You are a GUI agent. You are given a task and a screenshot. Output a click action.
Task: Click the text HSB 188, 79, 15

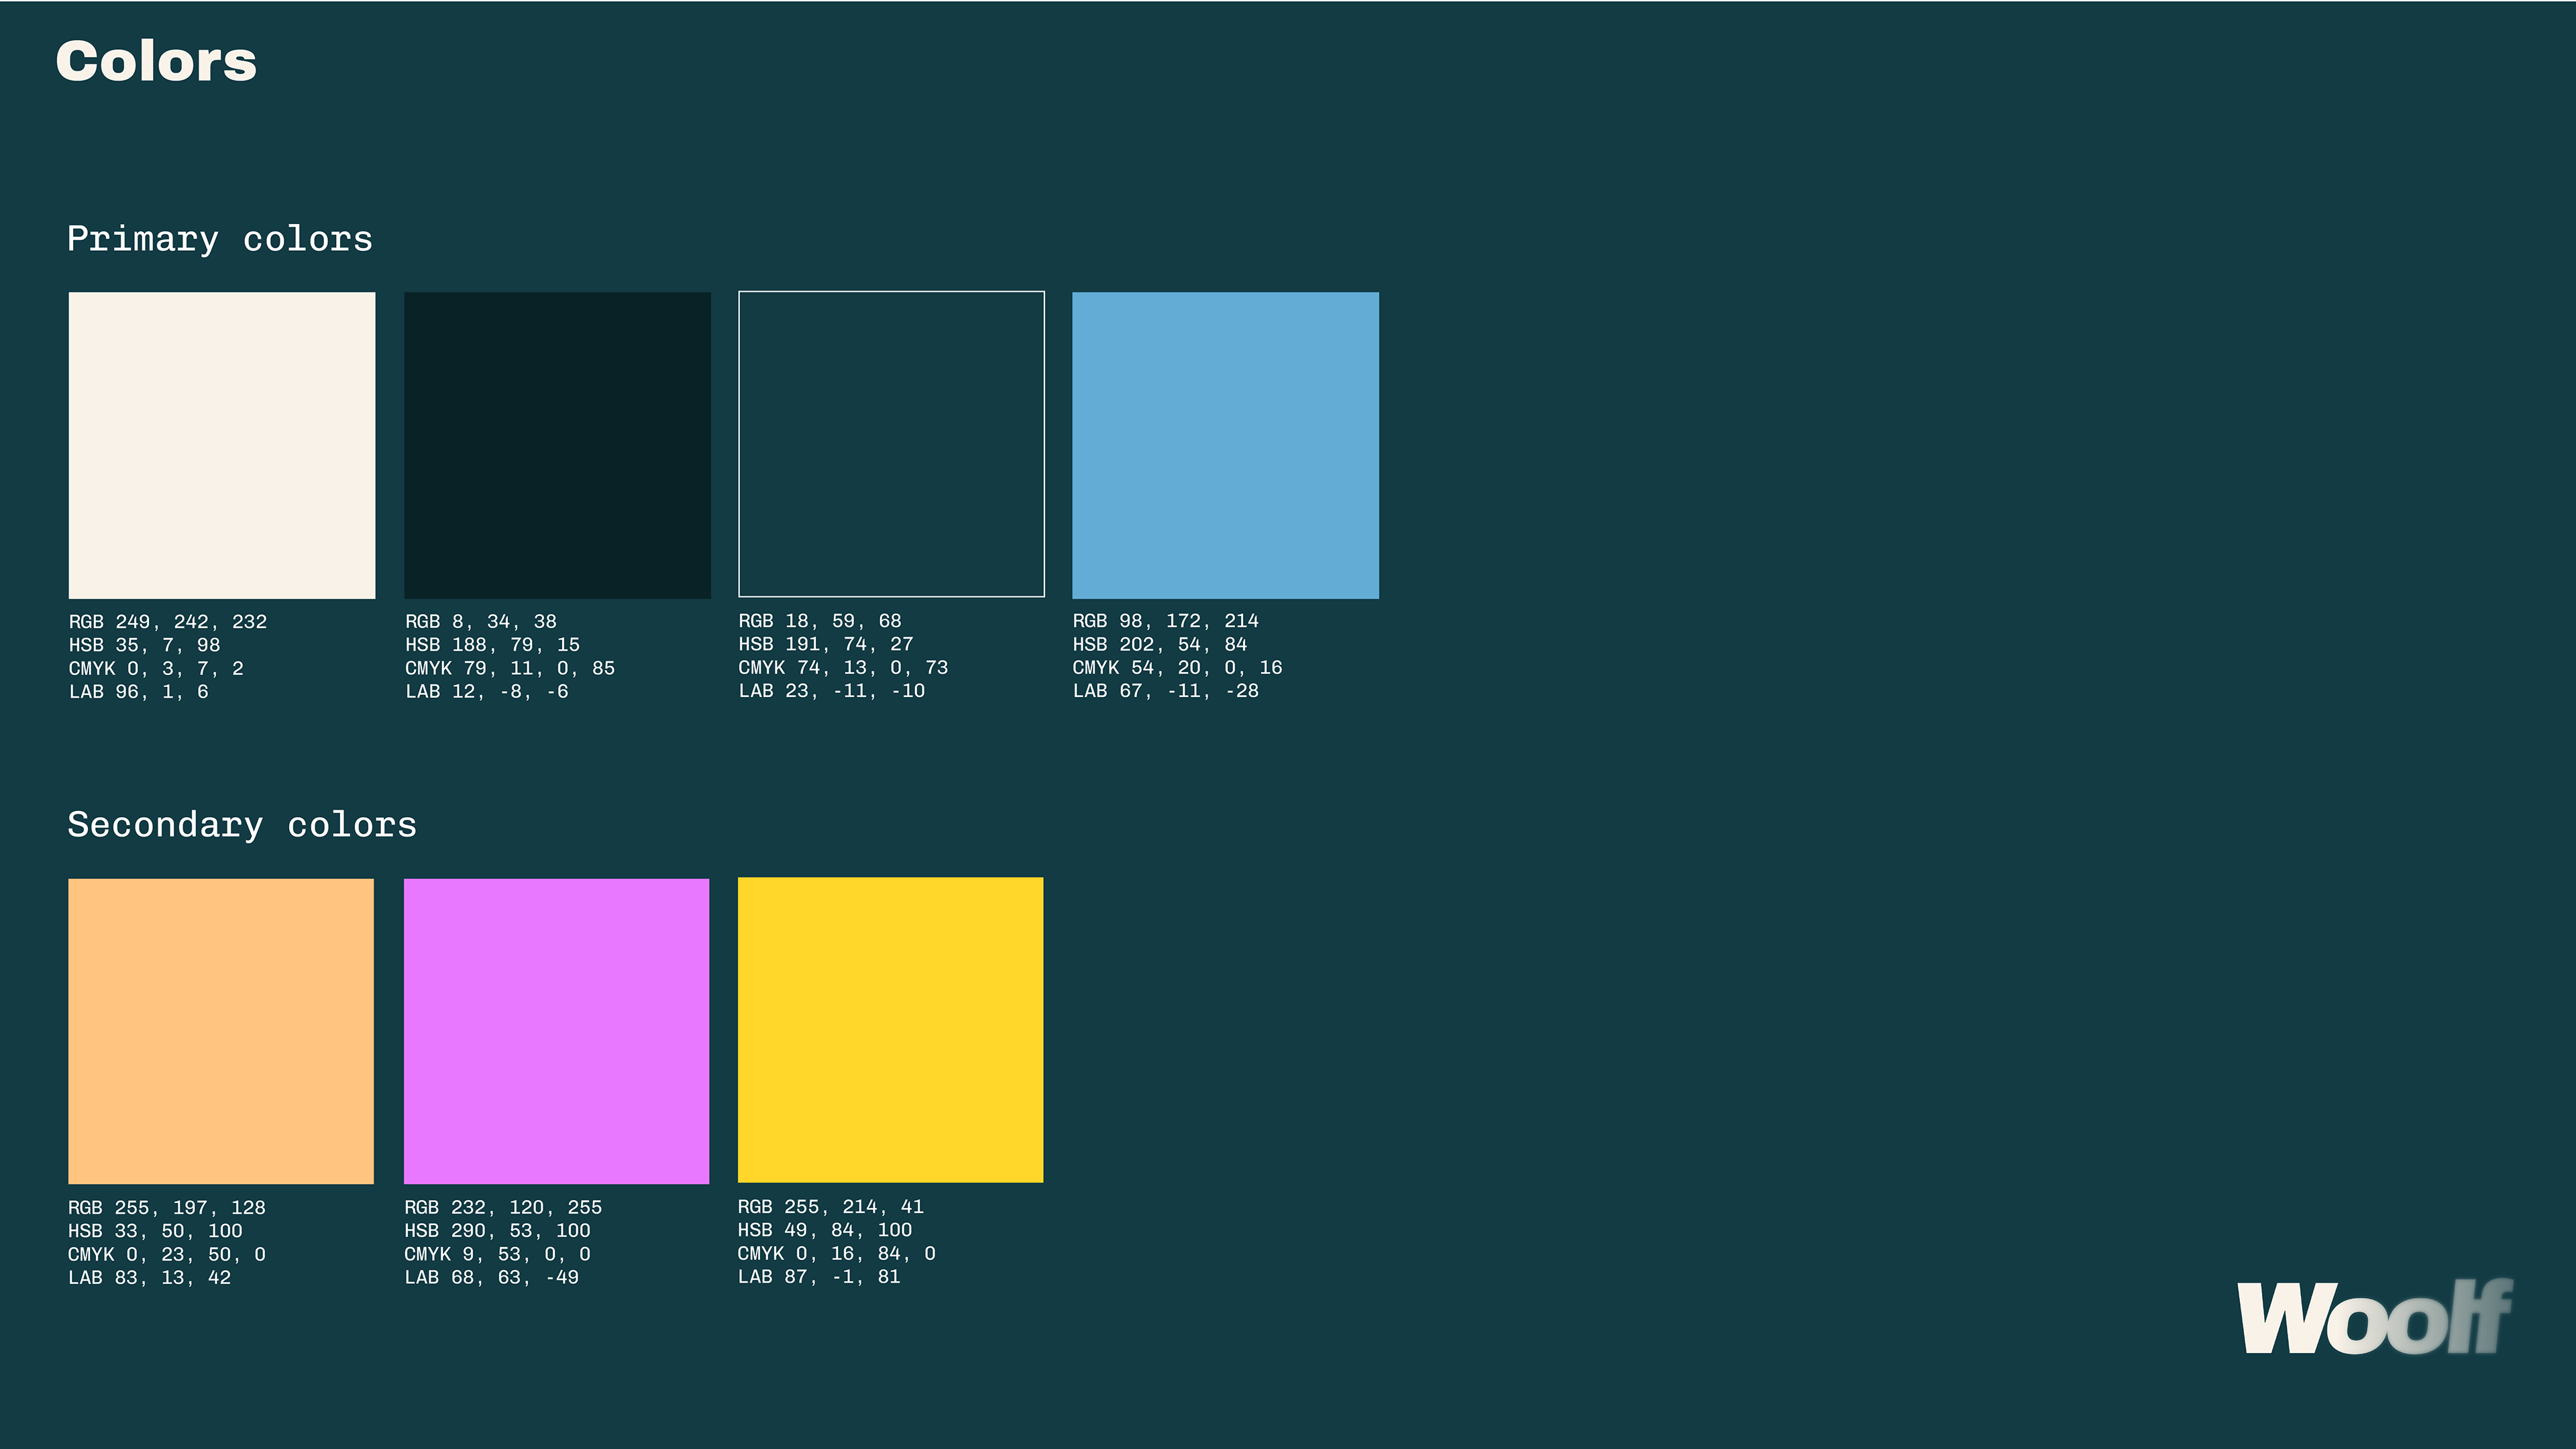[x=492, y=645]
